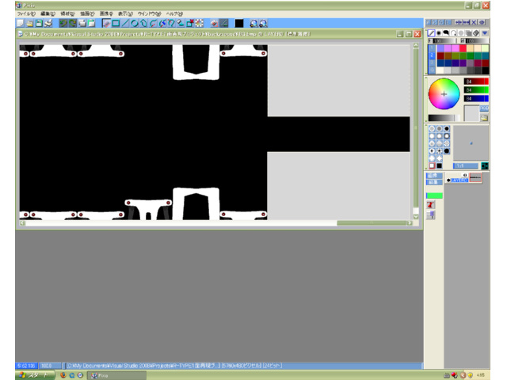Select the polygon shape tool

click(x=143, y=23)
